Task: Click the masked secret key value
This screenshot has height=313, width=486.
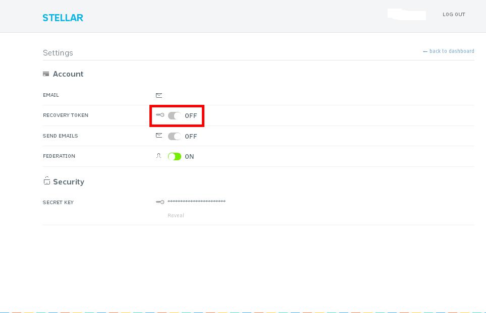Action: coord(196,201)
